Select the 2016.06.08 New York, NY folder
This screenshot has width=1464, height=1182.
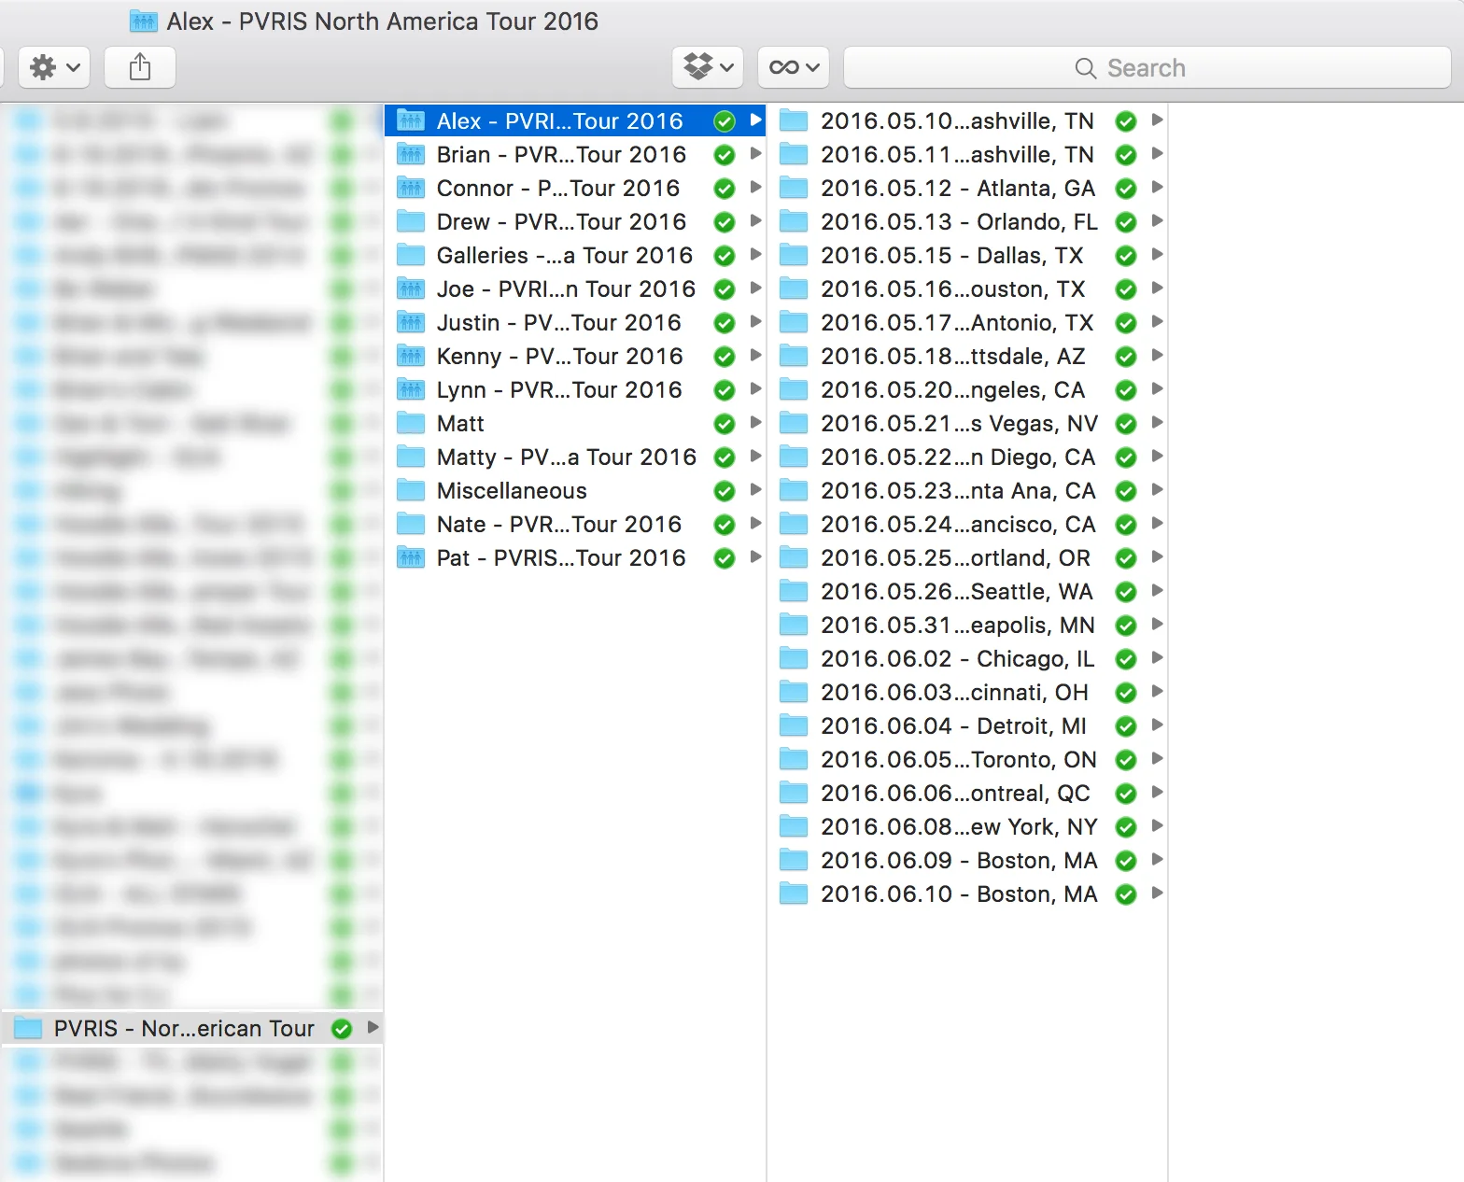(967, 826)
